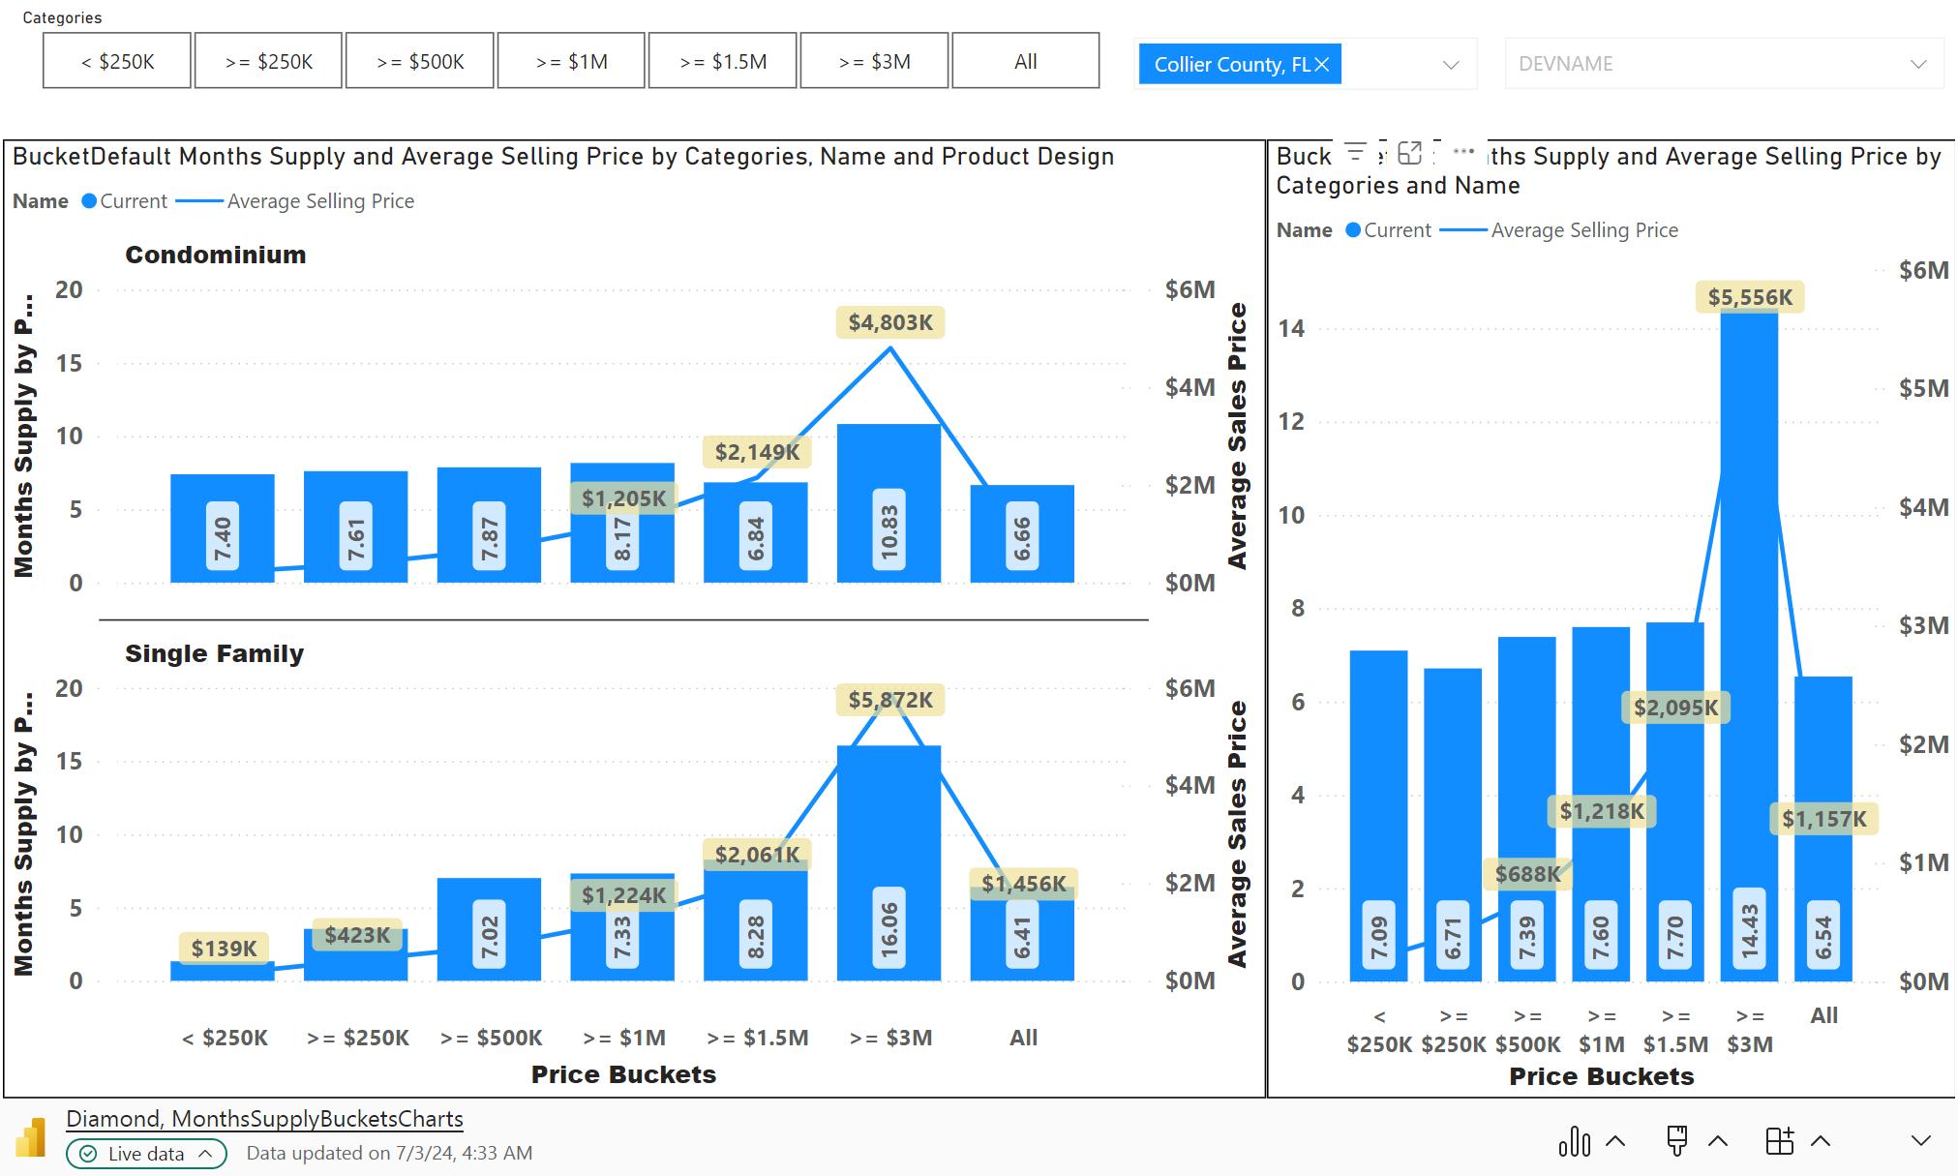Select the All category slicer button
The height and width of the screenshot is (1176, 1958).
coord(1025,61)
